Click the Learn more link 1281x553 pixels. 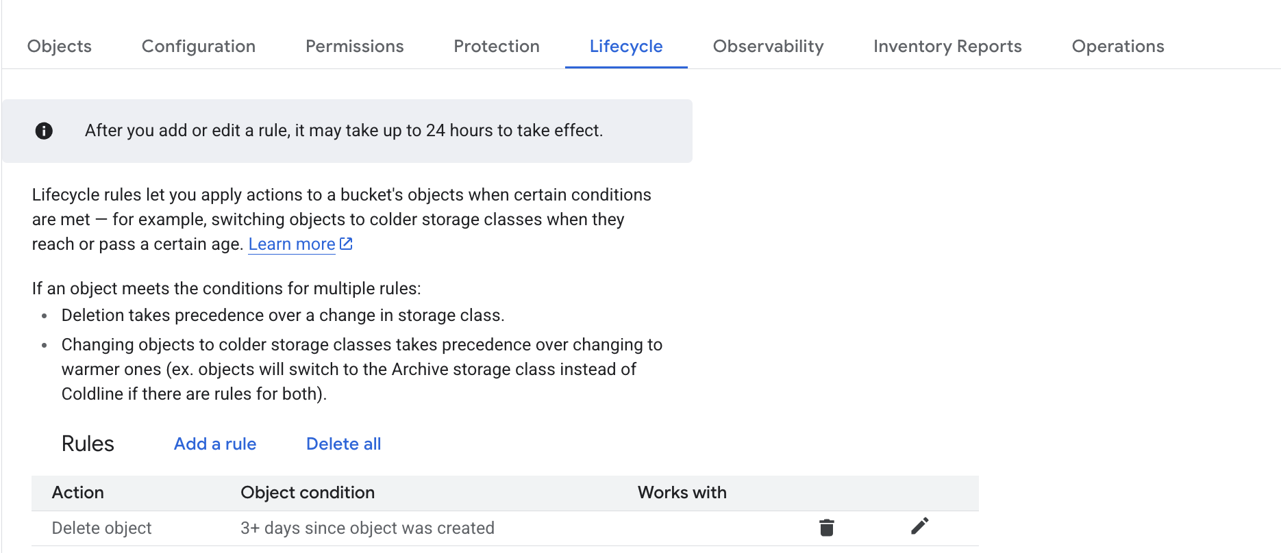tap(292, 244)
